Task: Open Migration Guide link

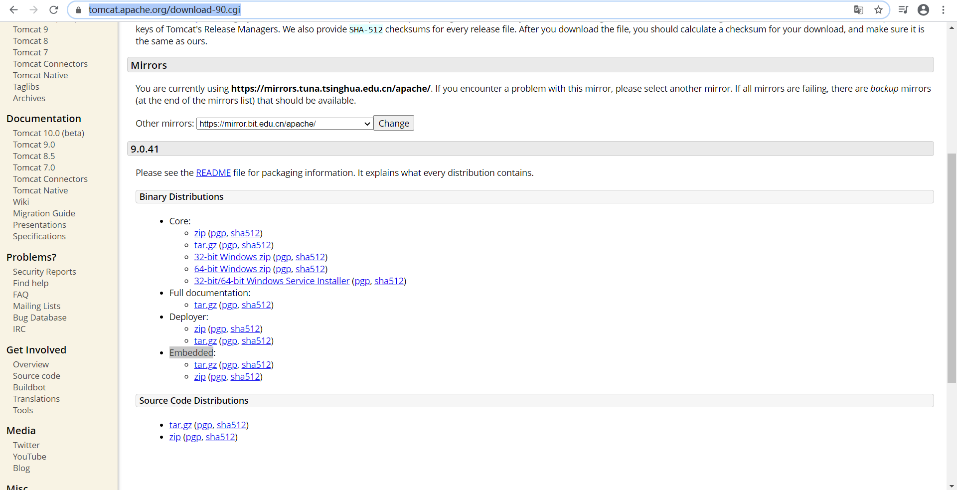Action: point(44,213)
